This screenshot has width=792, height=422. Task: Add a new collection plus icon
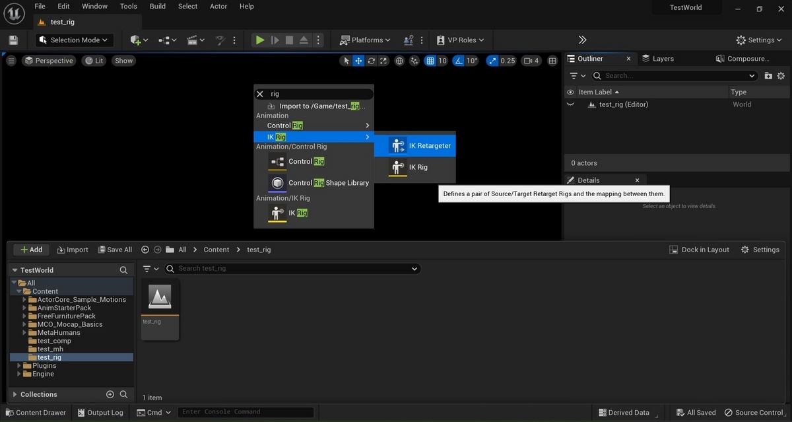click(x=110, y=394)
